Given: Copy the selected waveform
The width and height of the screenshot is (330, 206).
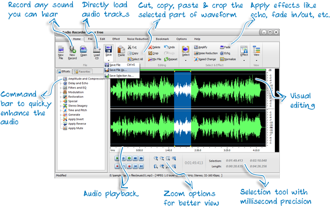Looking at the screenshot, I should 133,53.
